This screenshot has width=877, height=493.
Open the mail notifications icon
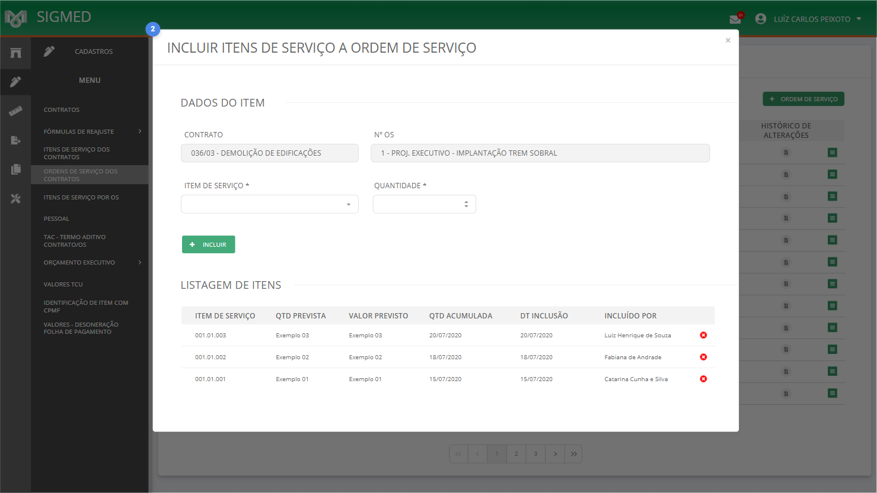click(735, 20)
